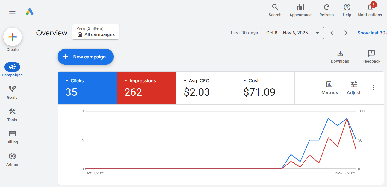Open the Metrics chart options
This screenshot has width=387, height=187.
click(x=329, y=85)
